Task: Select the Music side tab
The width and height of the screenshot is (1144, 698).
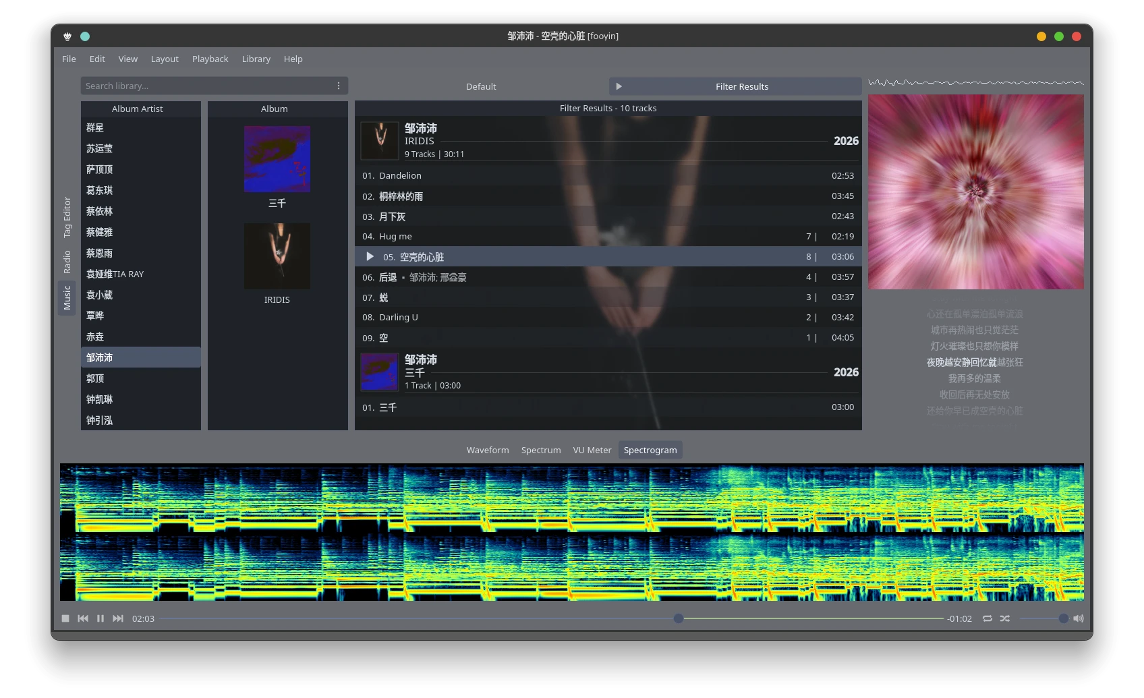Action: point(67,297)
